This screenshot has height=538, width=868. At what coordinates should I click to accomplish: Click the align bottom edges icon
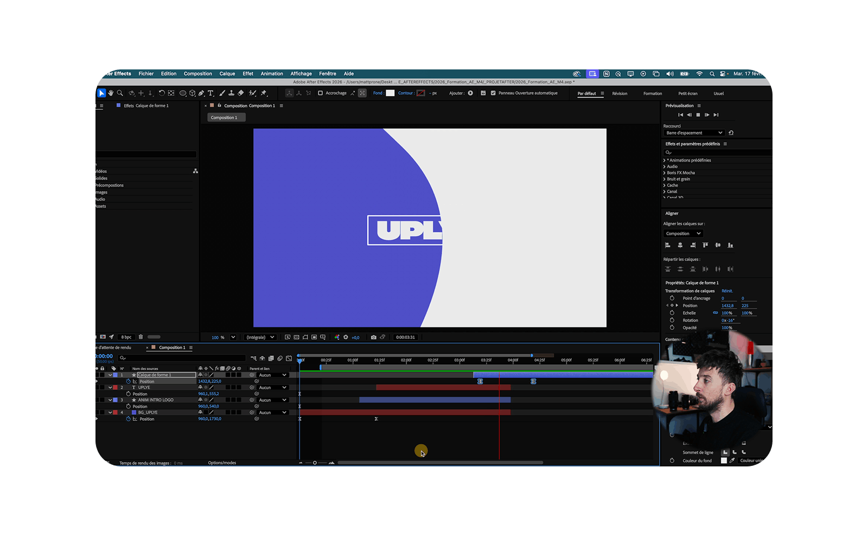(730, 245)
